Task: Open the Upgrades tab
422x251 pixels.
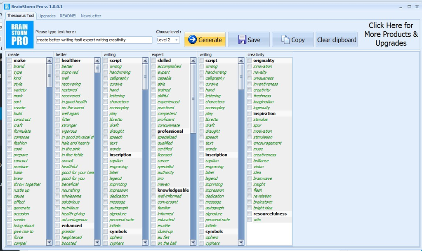Action: click(47, 16)
